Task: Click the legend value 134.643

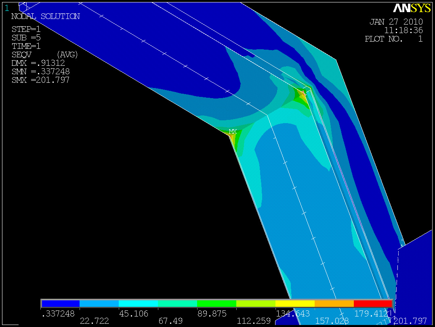Action: [x=293, y=314]
